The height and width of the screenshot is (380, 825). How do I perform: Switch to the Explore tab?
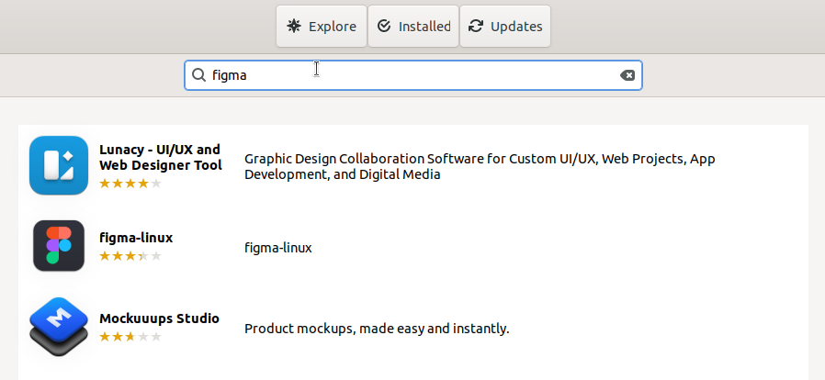tap(322, 27)
